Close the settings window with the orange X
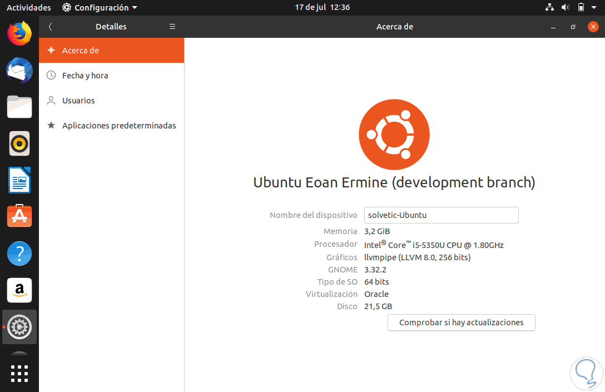This screenshot has width=605, height=392. [593, 27]
